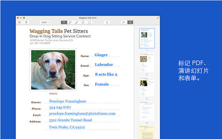Click the Labrador dog photo

[x=53, y=70]
